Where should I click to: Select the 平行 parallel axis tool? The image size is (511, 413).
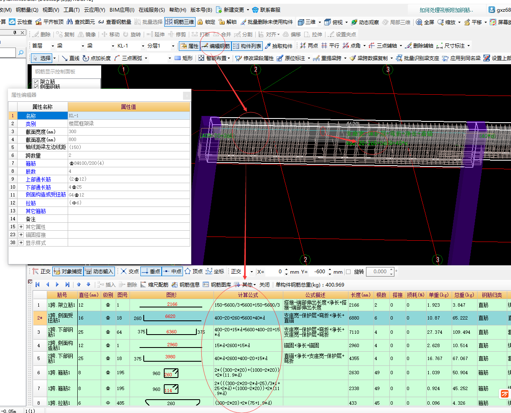[330, 46]
